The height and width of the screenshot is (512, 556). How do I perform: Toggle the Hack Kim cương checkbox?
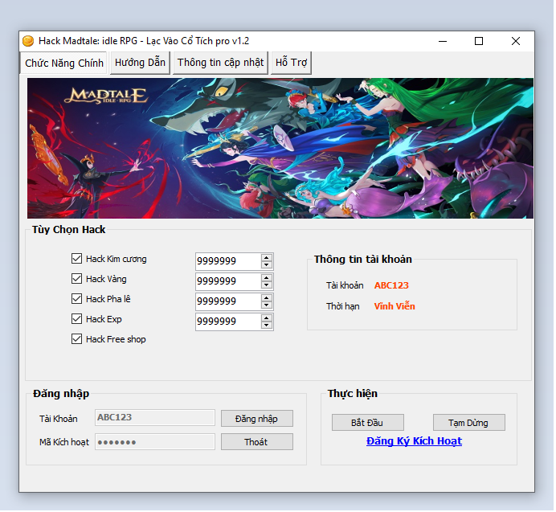click(77, 259)
